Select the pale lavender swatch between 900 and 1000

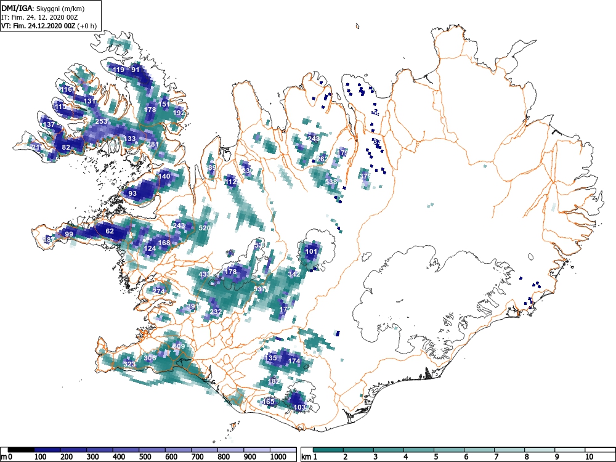point(257,450)
